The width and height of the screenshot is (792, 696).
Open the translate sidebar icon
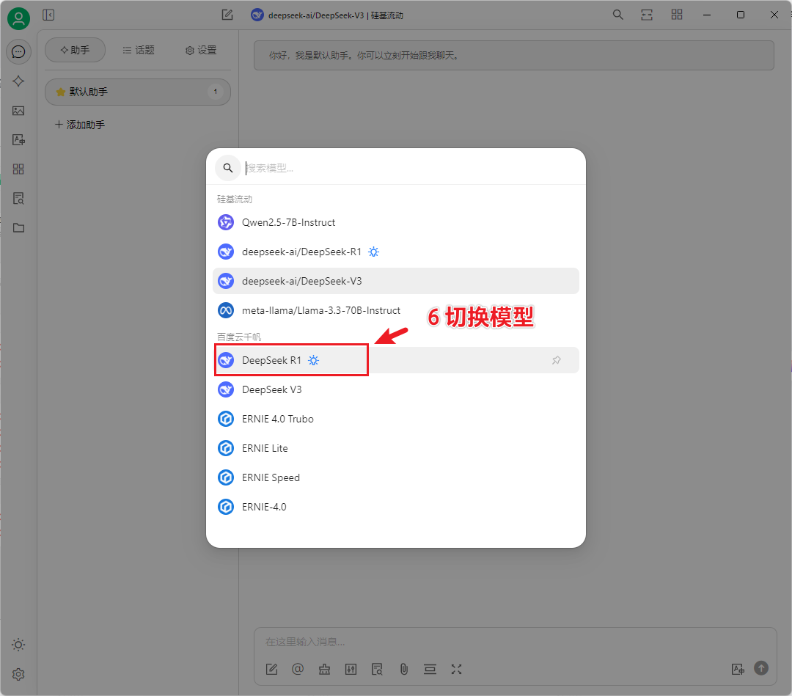(x=18, y=140)
